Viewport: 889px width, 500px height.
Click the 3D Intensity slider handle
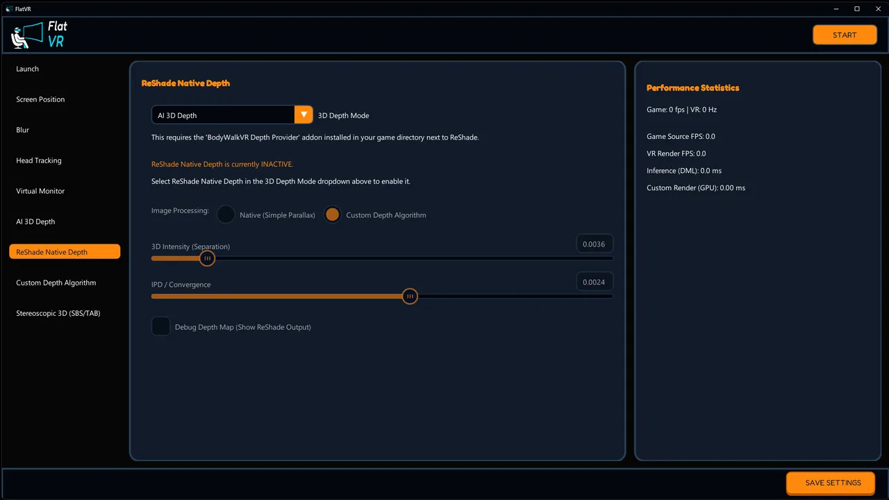tap(207, 258)
